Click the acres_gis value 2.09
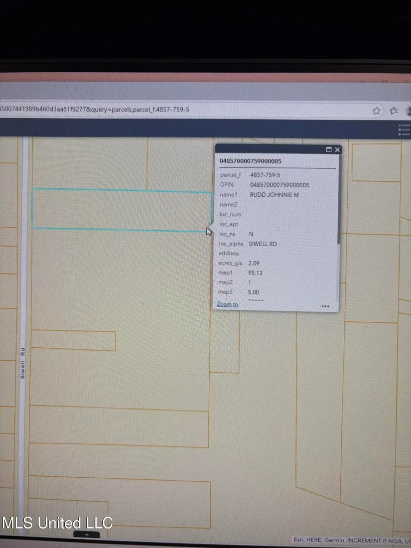Viewport: 411px width, 548px height. point(254,263)
